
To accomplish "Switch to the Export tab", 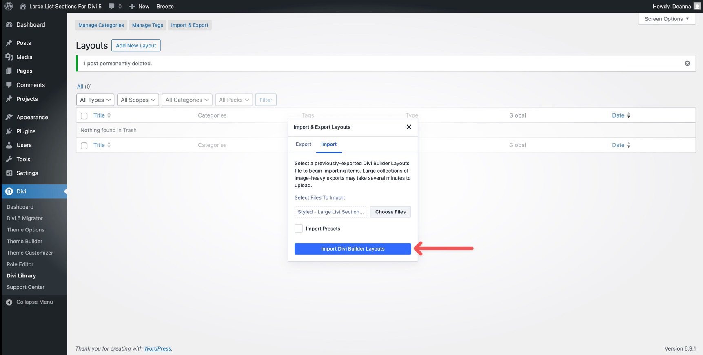I will pyautogui.click(x=304, y=144).
